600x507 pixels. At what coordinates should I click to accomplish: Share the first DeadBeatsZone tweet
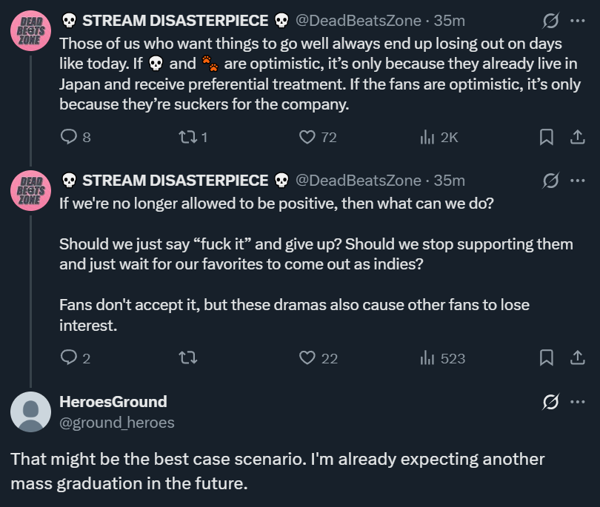pos(578,137)
